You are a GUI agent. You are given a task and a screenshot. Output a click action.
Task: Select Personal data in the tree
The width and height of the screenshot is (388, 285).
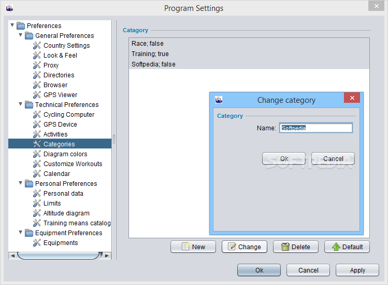[63, 194]
